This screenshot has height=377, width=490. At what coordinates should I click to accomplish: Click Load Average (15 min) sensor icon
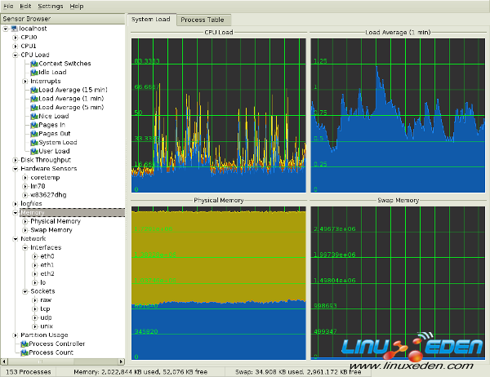(x=34, y=90)
